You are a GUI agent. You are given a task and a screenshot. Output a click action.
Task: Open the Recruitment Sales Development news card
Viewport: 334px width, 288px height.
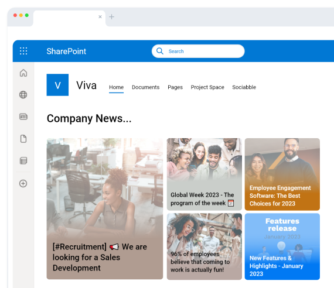point(105,209)
